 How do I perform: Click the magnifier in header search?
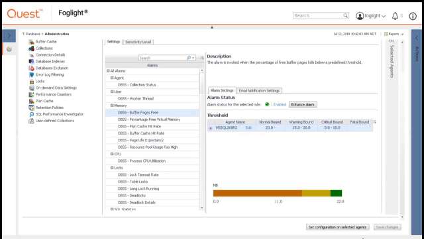click(345, 15)
